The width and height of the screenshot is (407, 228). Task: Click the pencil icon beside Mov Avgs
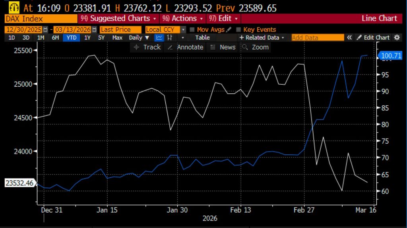click(x=229, y=30)
